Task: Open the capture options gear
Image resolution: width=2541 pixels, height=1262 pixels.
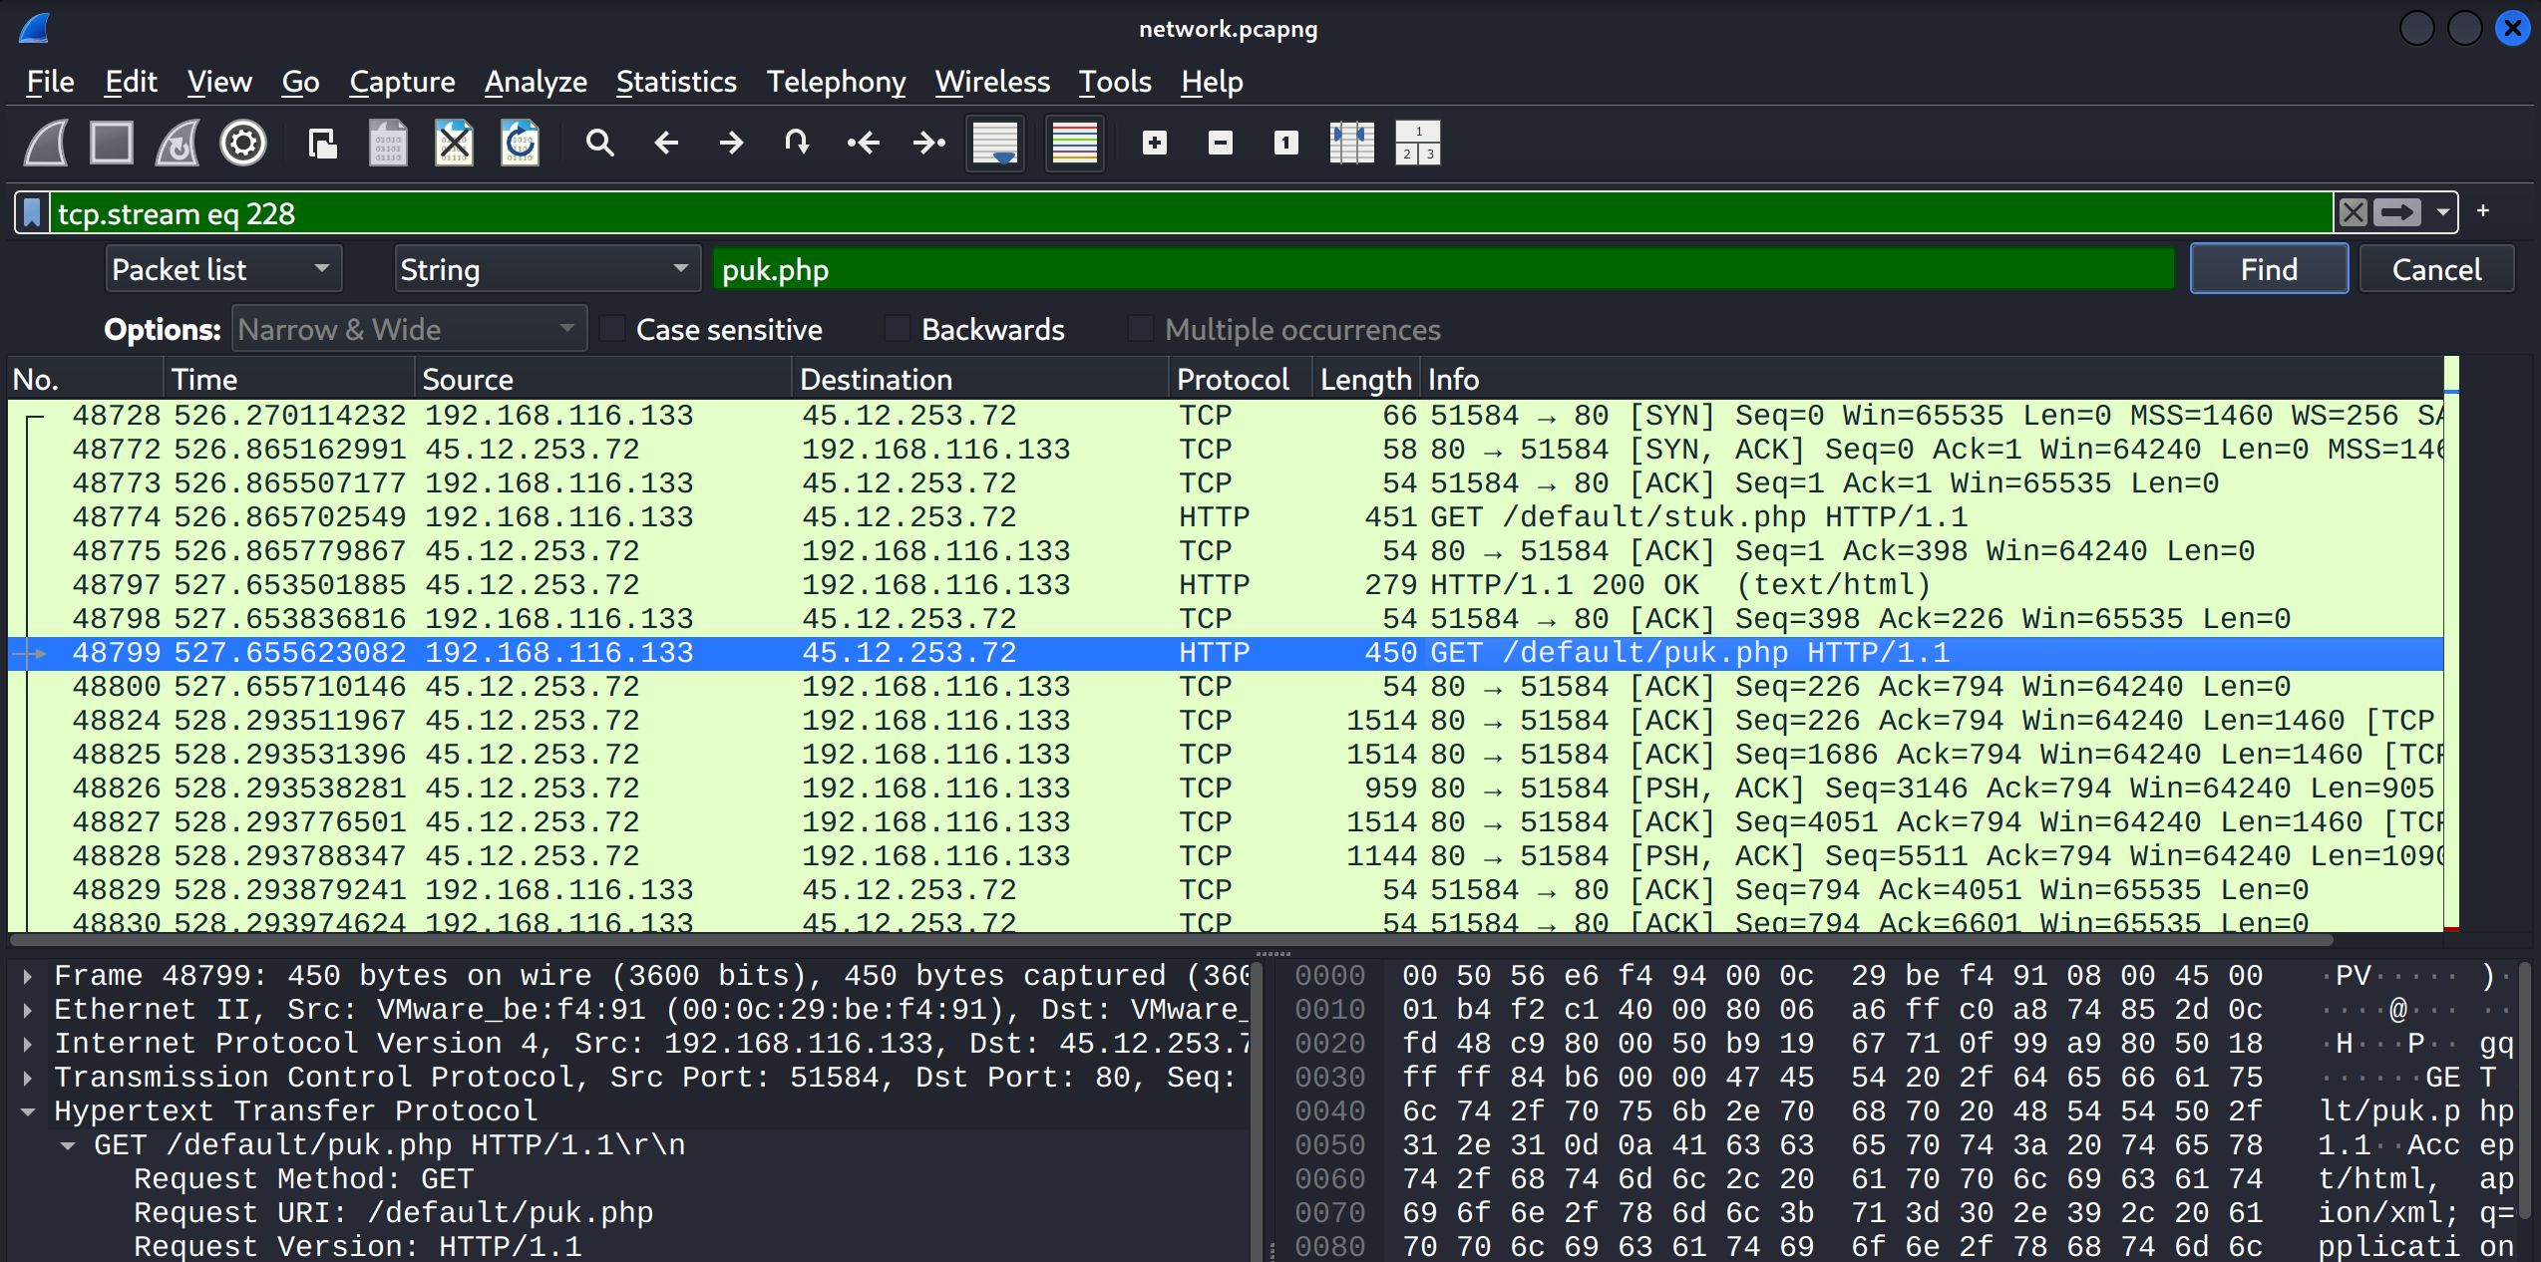Action: [242, 143]
